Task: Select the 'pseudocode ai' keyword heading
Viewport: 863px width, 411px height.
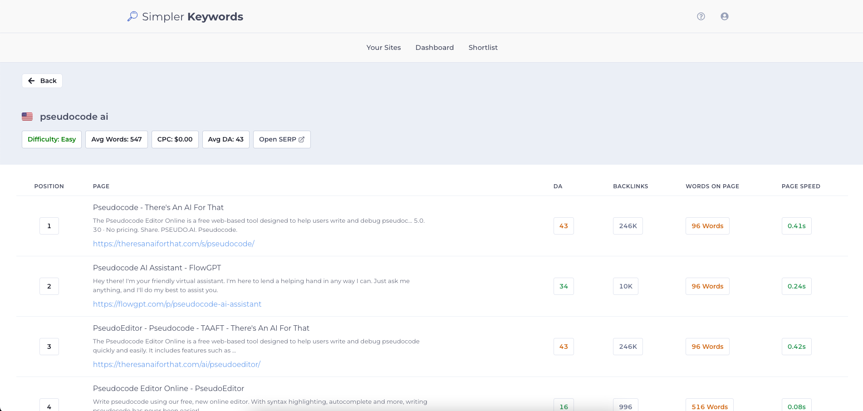Action: (74, 117)
